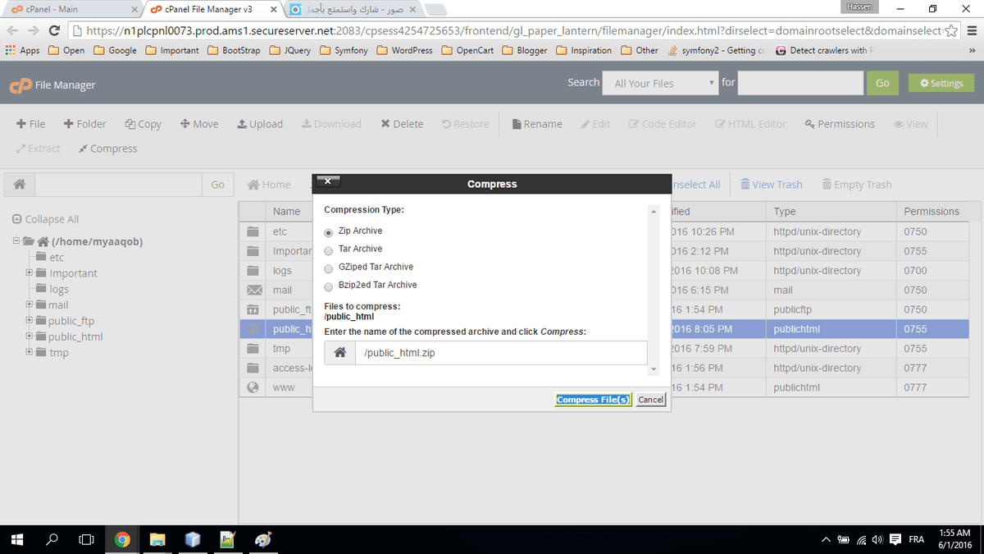The width and height of the screenshot is (984, 554).
Task: Click the path Go button
Action: 217,185
